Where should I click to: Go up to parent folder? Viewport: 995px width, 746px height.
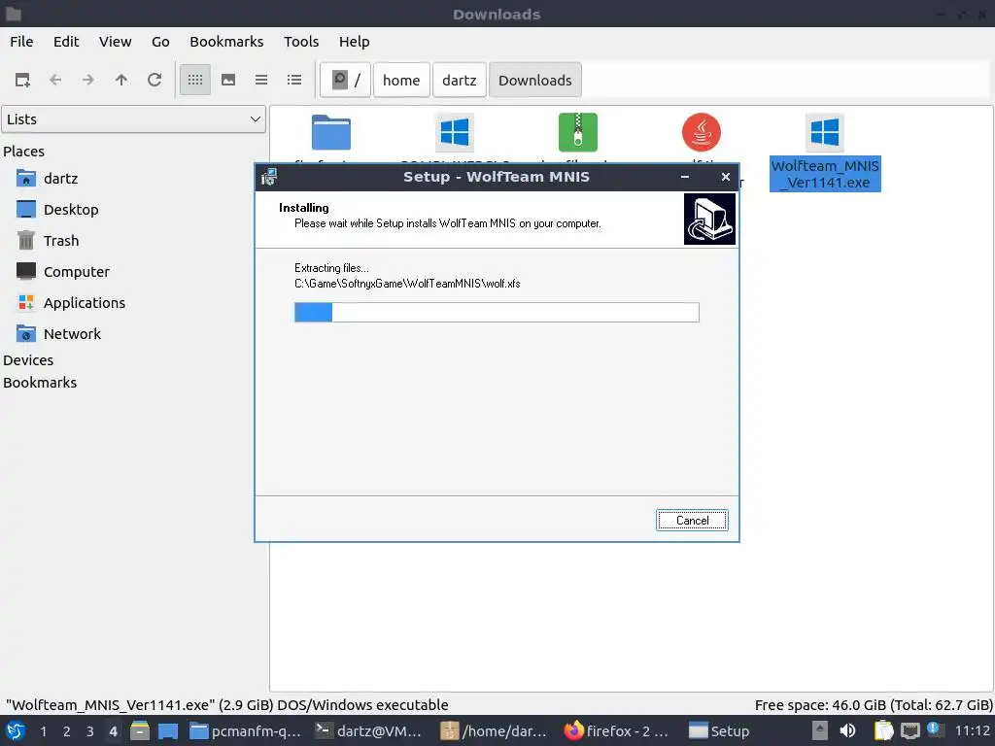point(121,80)
